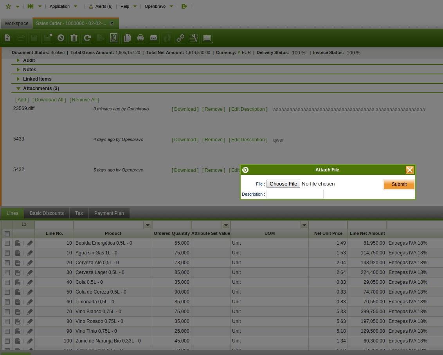
Task: Edit the Bebida Energética line with pencil icon
Action: pos(30,243)
